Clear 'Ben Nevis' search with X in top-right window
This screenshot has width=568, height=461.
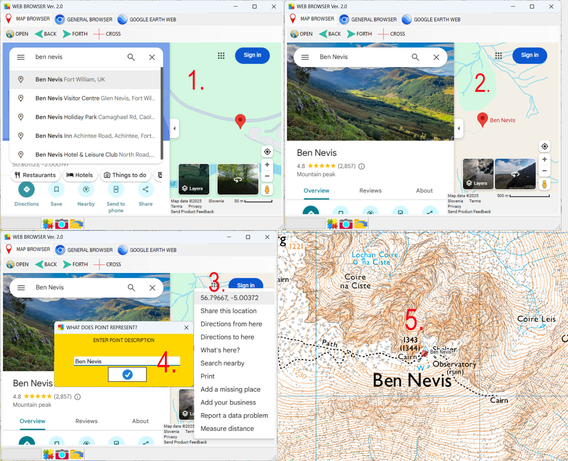(436, 57)
